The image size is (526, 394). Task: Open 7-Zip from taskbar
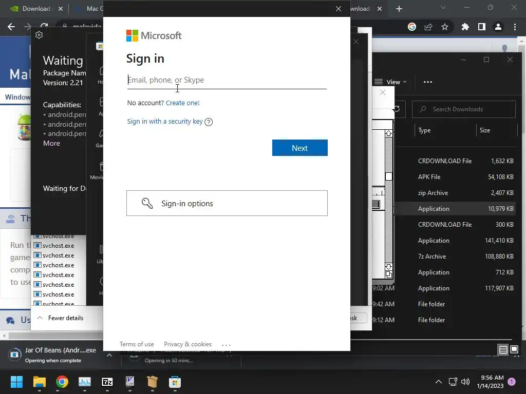[x=107, y=382]
